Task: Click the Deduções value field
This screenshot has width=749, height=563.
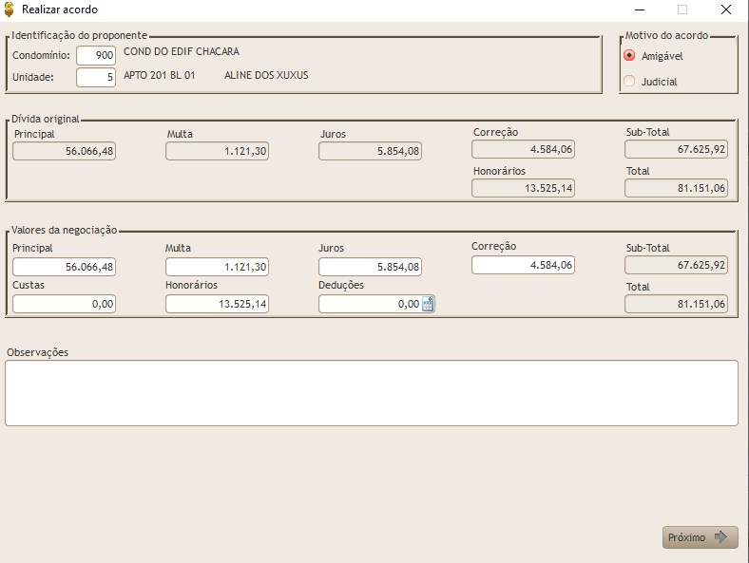Action: pos(369,304)
